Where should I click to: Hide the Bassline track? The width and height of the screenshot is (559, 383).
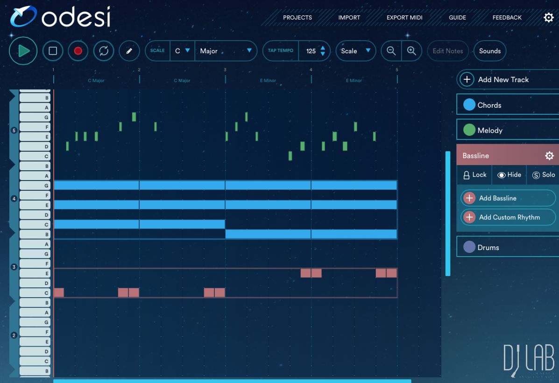(509, 175)
